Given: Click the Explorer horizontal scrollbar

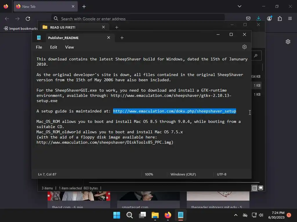Looking at the screenshot, I should tap(174, 182).
